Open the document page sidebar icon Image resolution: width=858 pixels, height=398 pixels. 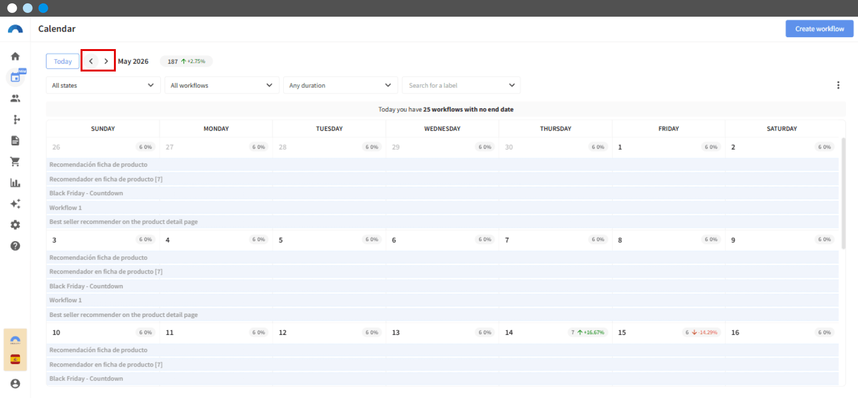pos(15,141)
